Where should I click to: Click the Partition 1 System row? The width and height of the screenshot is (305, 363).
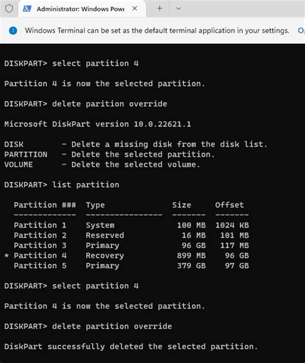tap(131, 226)
